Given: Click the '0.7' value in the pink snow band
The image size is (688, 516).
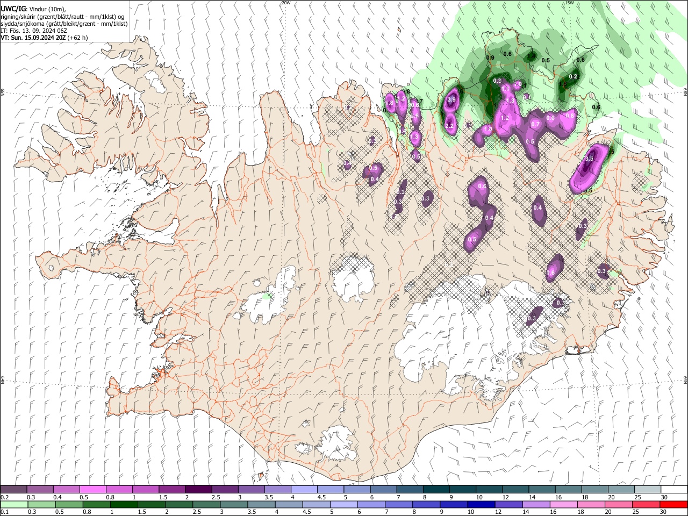Looking at the screenshot, I should [x=535, y=124].
